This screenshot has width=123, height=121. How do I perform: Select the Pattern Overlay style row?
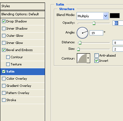pos(23,93)
